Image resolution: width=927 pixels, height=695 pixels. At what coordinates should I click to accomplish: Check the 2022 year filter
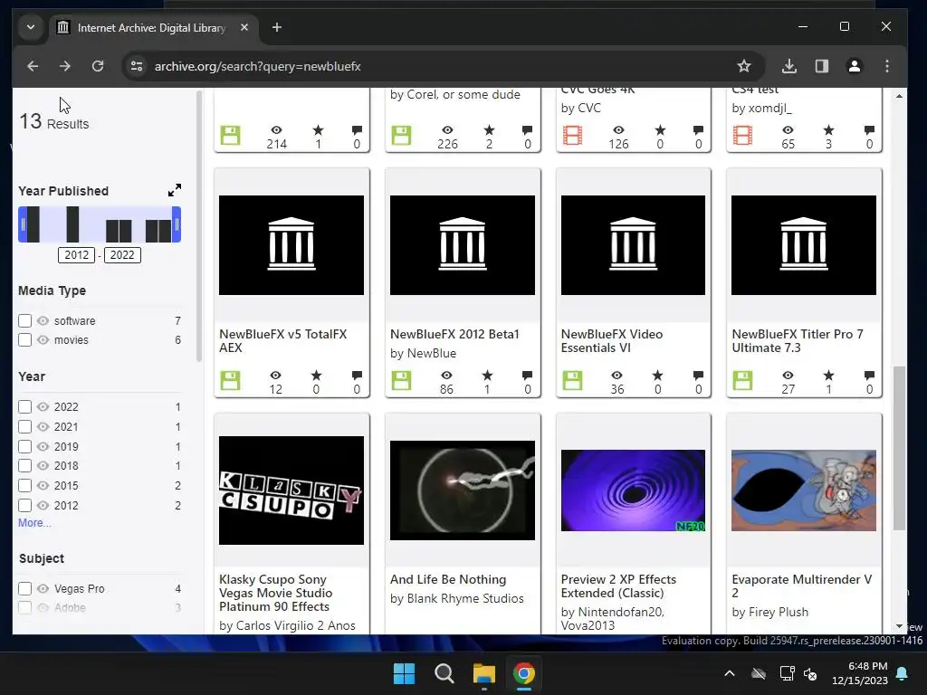tap(24, 406)
